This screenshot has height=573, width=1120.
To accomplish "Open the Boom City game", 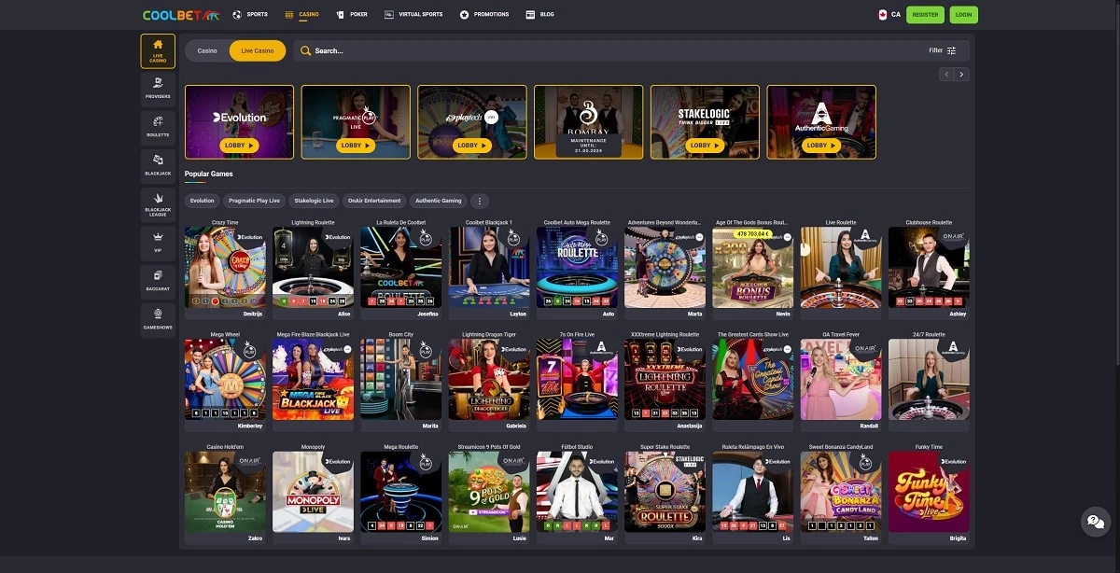I will pos(401,379).
